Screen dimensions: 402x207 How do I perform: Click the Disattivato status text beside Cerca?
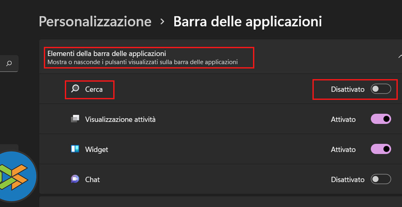[x=347, y=89]
